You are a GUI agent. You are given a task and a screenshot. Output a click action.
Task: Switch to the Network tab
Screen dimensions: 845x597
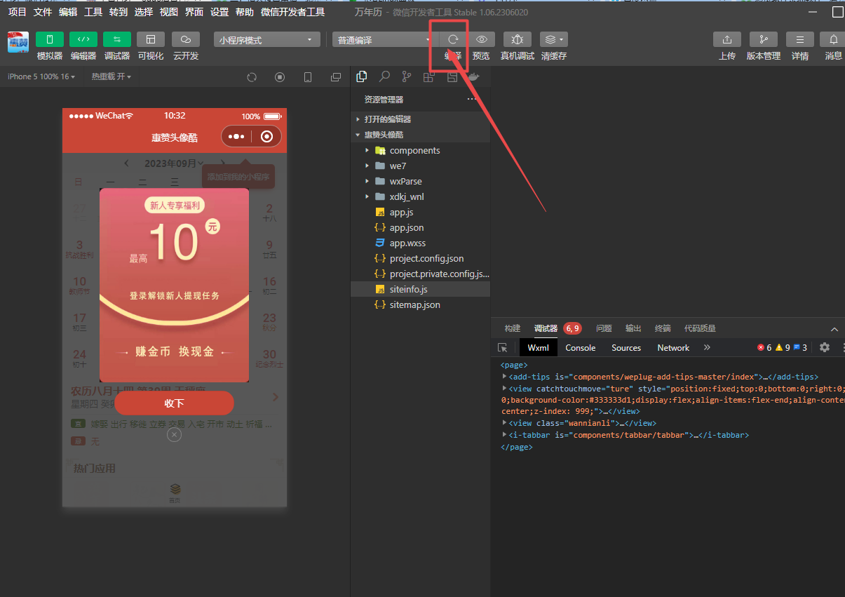pos(673,348)
